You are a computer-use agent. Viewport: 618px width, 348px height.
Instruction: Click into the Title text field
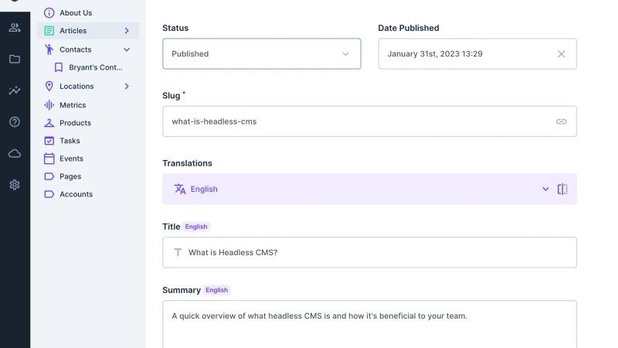[x=369, y=252]
